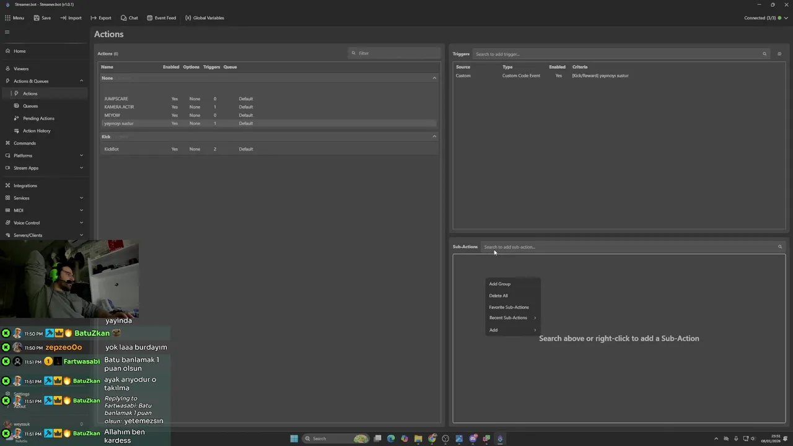This screenshot has height=446, width=793.
Task: Click Export in the top toolbar
Action: pyautogui.click(x=101, y=18)
